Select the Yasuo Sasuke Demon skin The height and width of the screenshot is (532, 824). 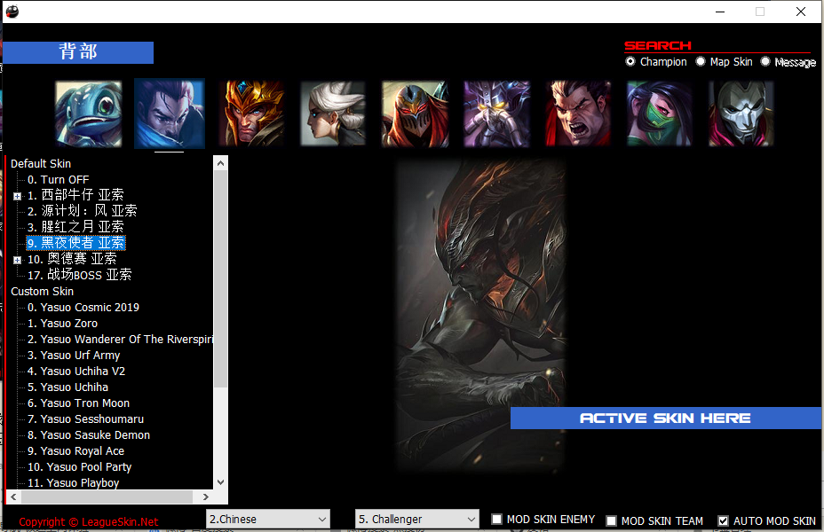89,435
